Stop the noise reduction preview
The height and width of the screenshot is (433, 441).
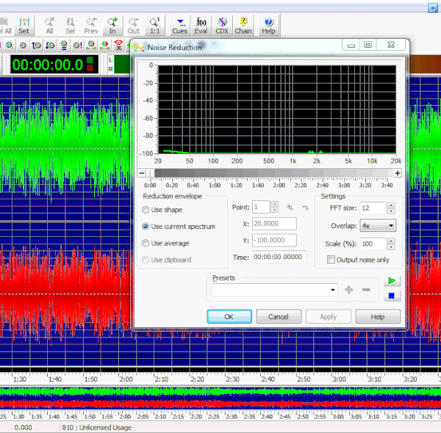point(392,296)
